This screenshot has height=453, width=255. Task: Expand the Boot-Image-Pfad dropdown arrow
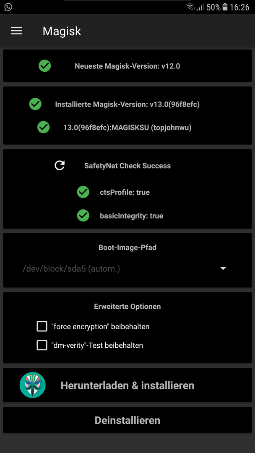click(223, 269)
